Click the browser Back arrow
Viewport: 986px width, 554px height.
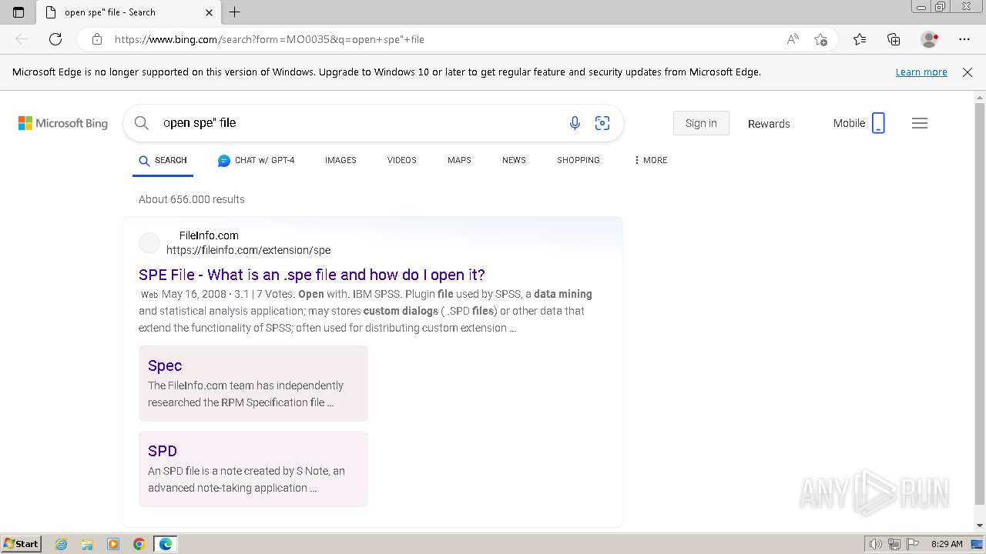(22, 39)
